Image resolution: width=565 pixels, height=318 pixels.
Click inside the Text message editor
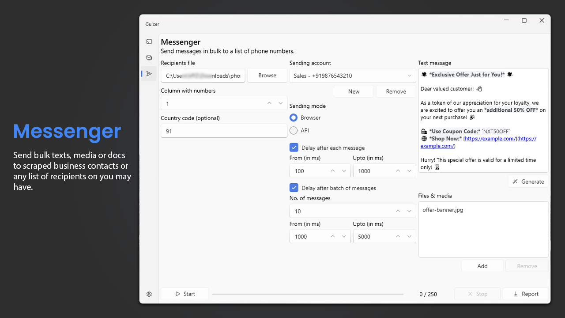tap(483, 120)
